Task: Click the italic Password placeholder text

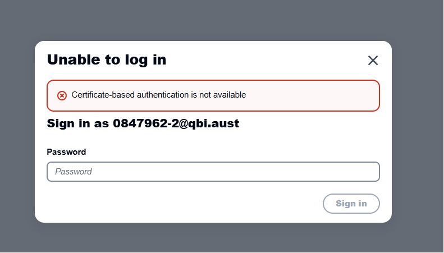Action: (74, 172)
